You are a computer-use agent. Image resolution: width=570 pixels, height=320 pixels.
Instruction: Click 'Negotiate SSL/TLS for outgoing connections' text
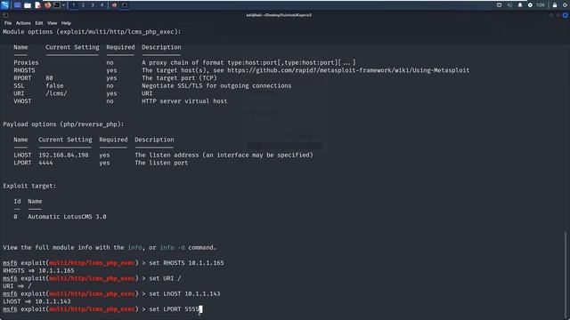(216, 85)
